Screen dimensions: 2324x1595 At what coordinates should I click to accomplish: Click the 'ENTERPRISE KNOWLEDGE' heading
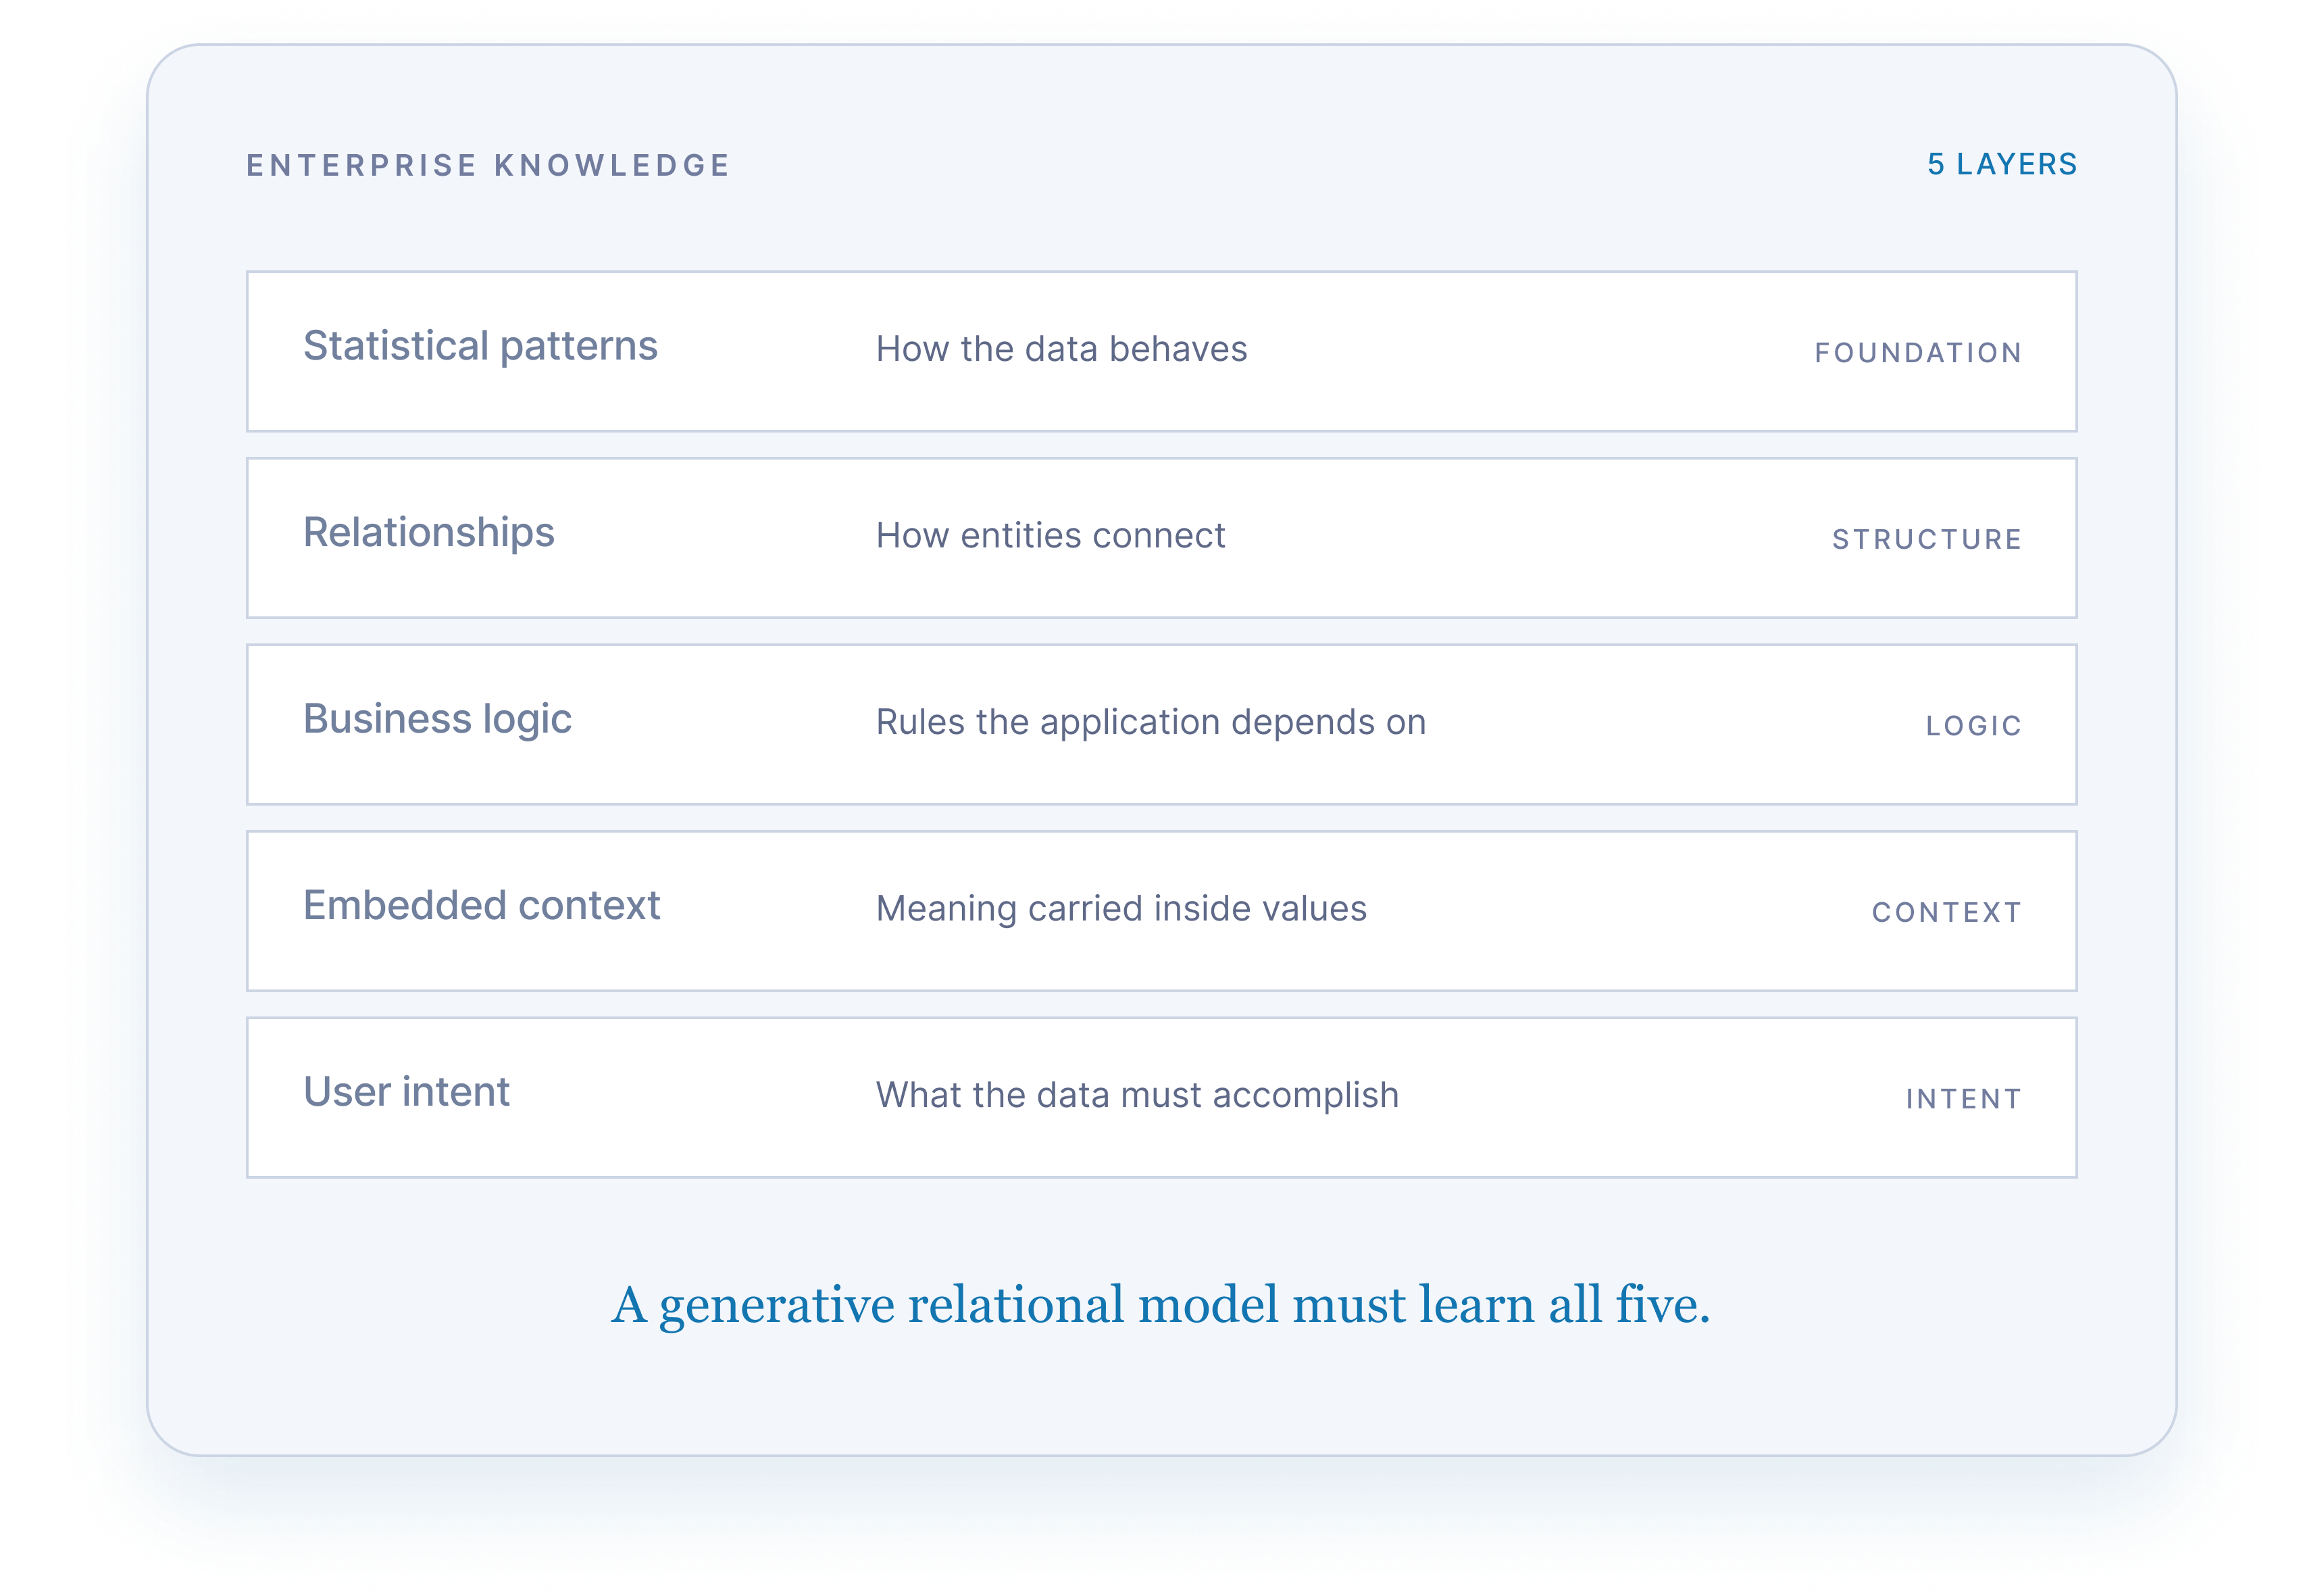[x=488, y=165]
